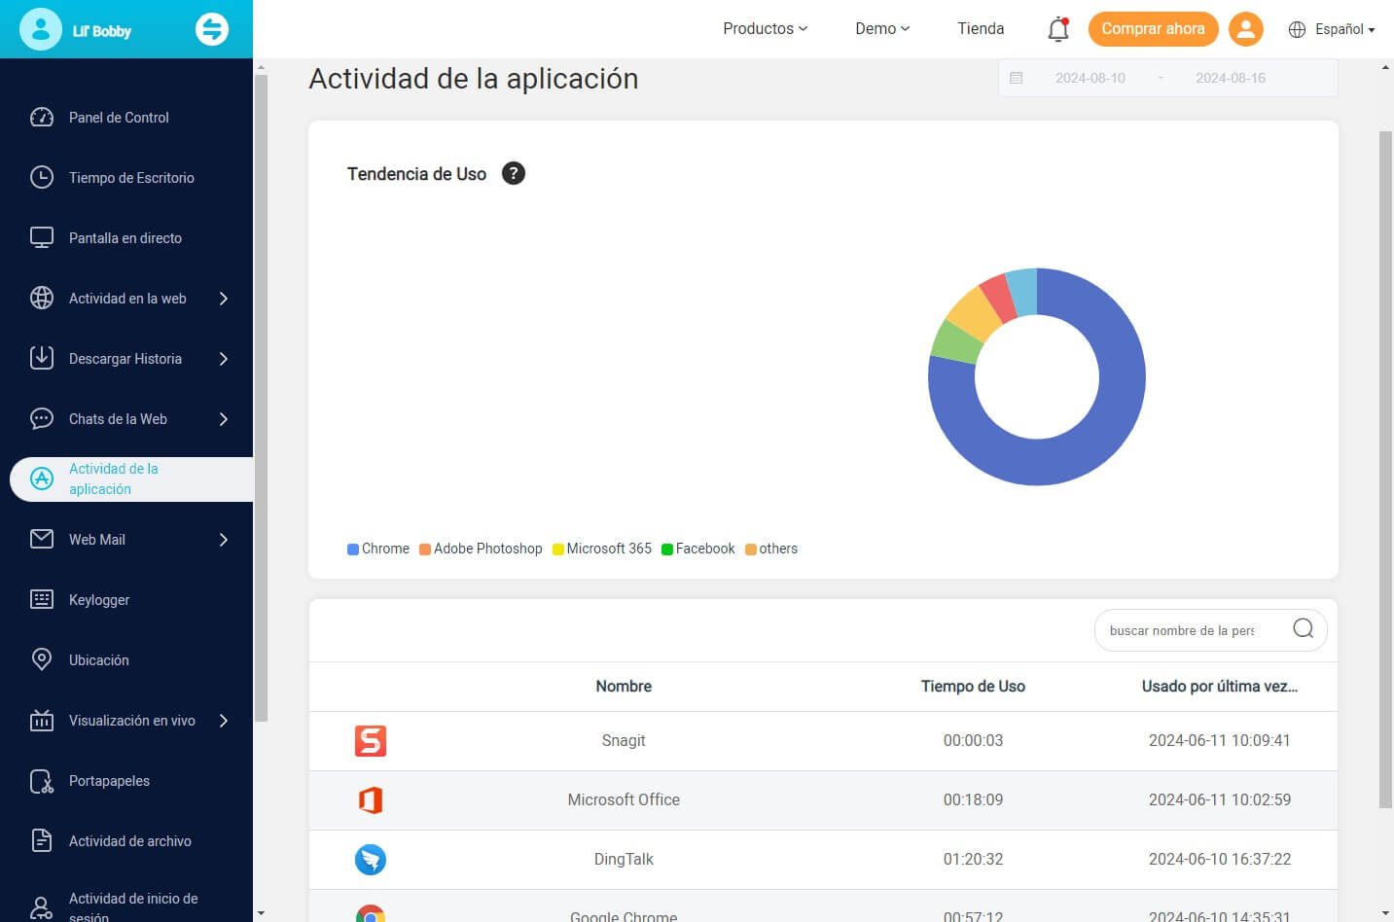Open the Demo dropdown
Viewport: 1394px width, 922px height.
(882, 29)
